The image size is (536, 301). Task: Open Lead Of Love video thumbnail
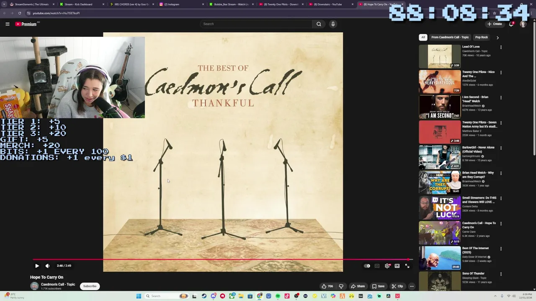440,56
